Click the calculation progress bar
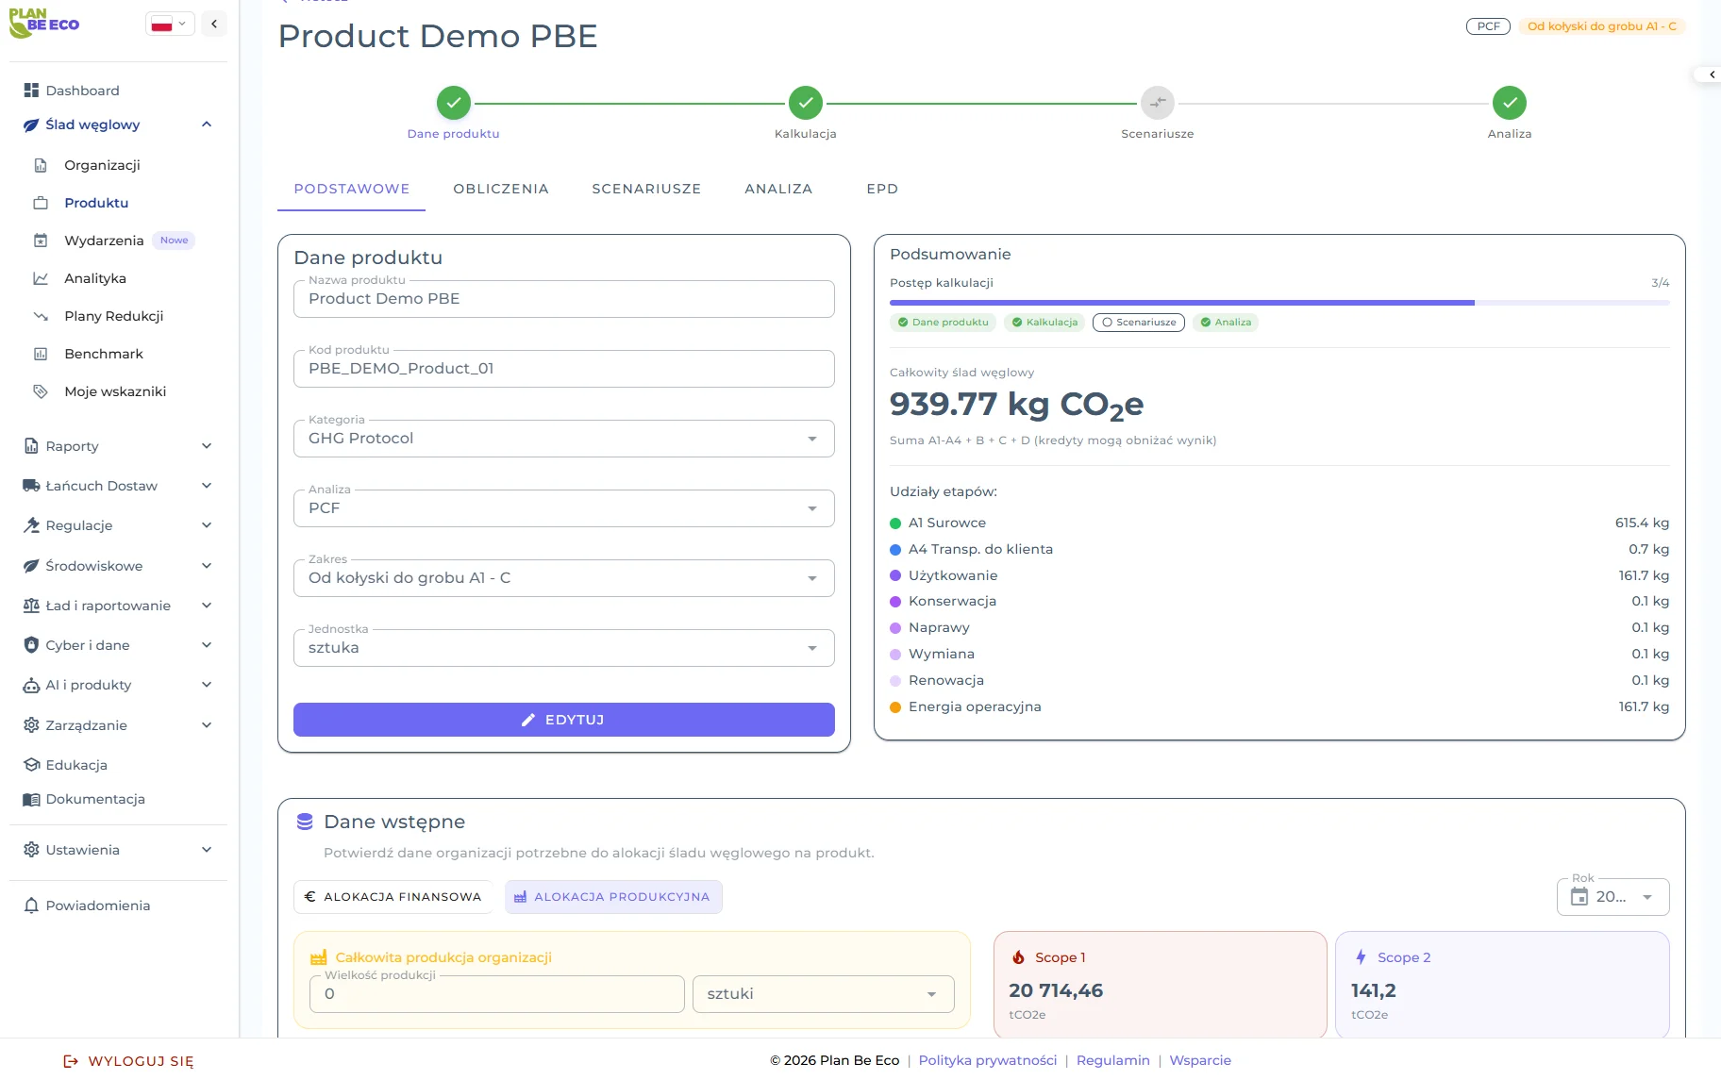The height and width of the screenshot is (1080, 1721). tap(1278, 303)
